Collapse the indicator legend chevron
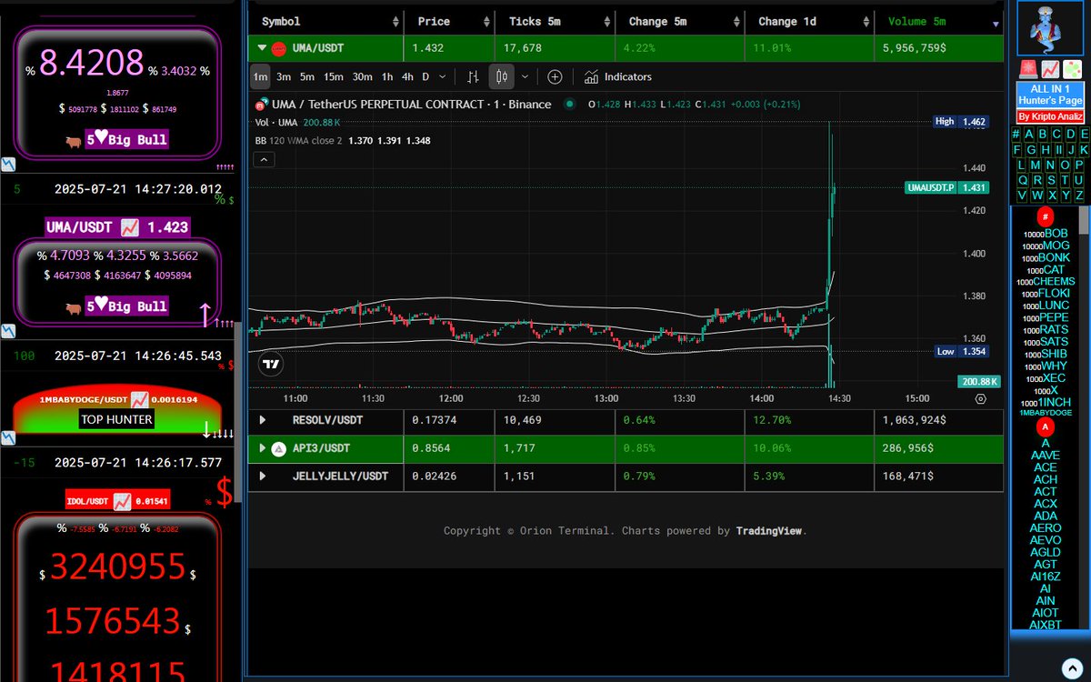This screenshot has width=1091, height=682. [x=262, y=159]
